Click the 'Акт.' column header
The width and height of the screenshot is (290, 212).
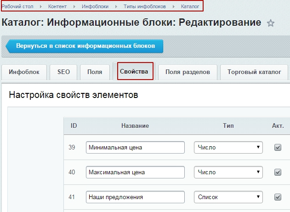[278, 126]
